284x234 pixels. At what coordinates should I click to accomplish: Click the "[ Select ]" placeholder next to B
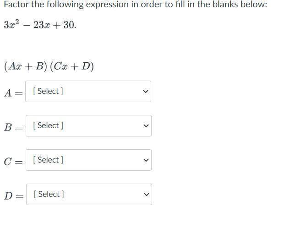click(x=48, y=126)
